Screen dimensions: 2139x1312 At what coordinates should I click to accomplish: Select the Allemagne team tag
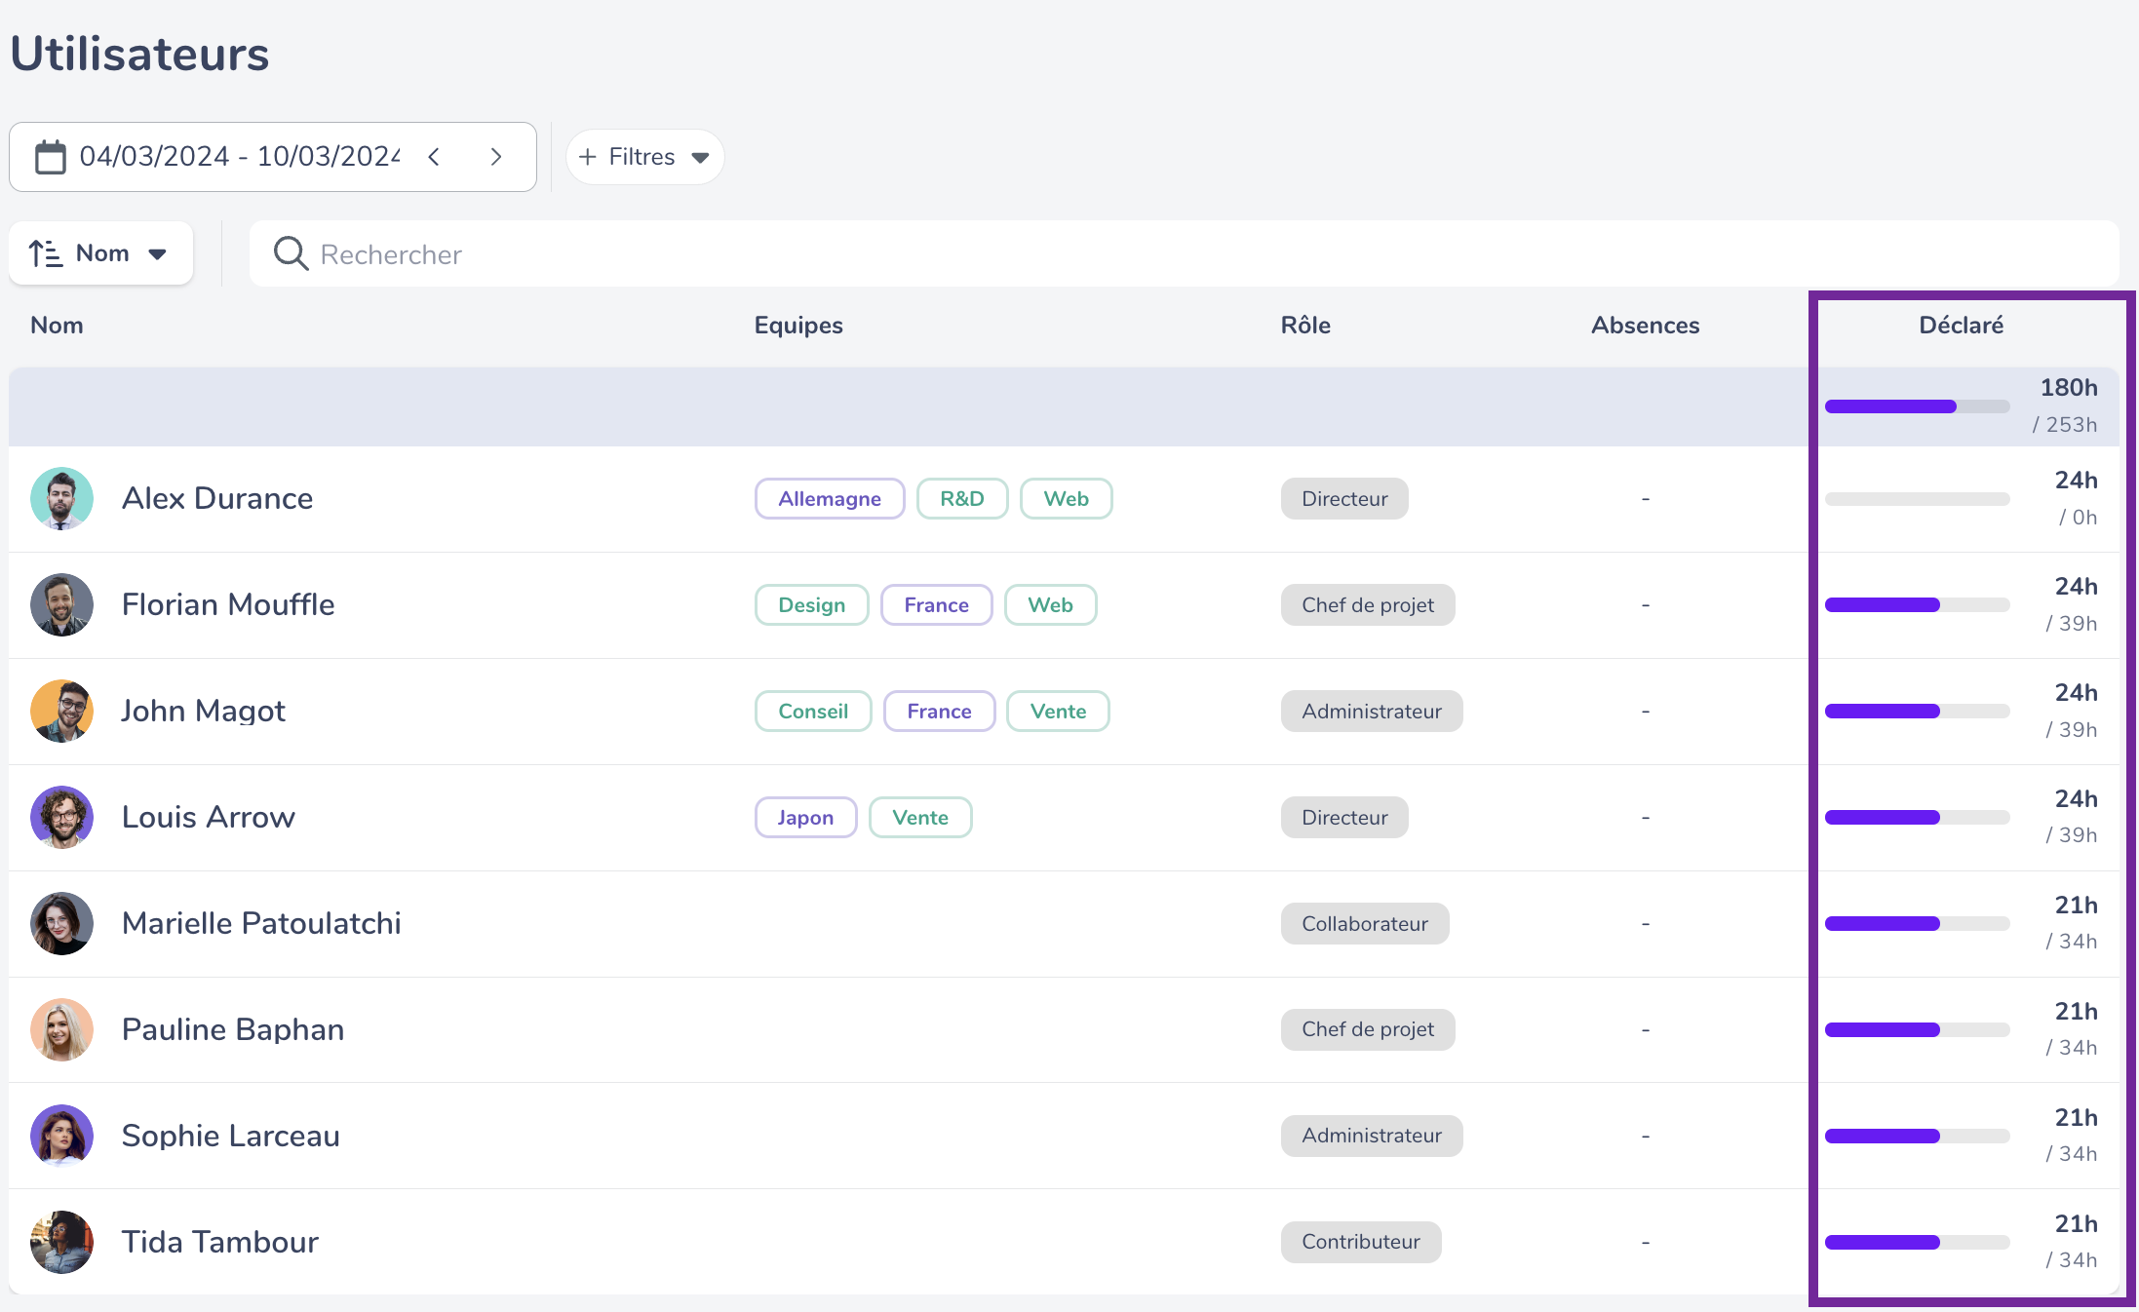pyautogui.click(x=830, y=499)
